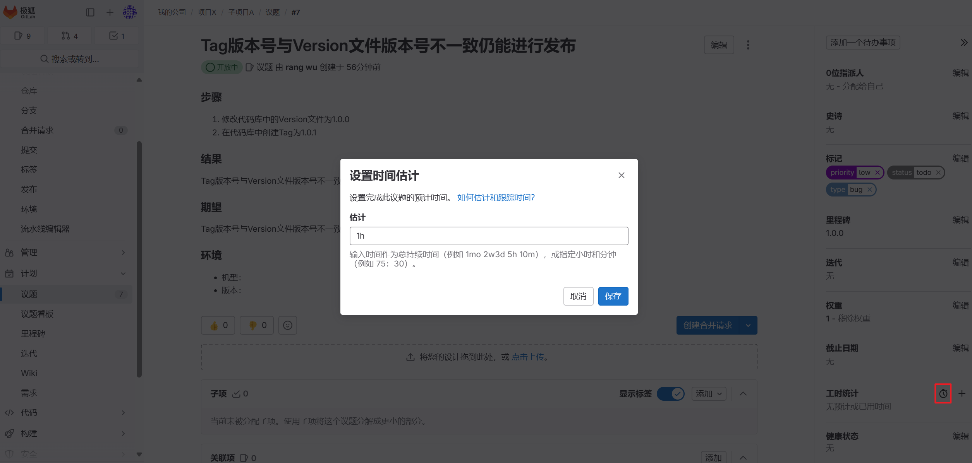Open the merge requests counter icon

tap(69, 35)
